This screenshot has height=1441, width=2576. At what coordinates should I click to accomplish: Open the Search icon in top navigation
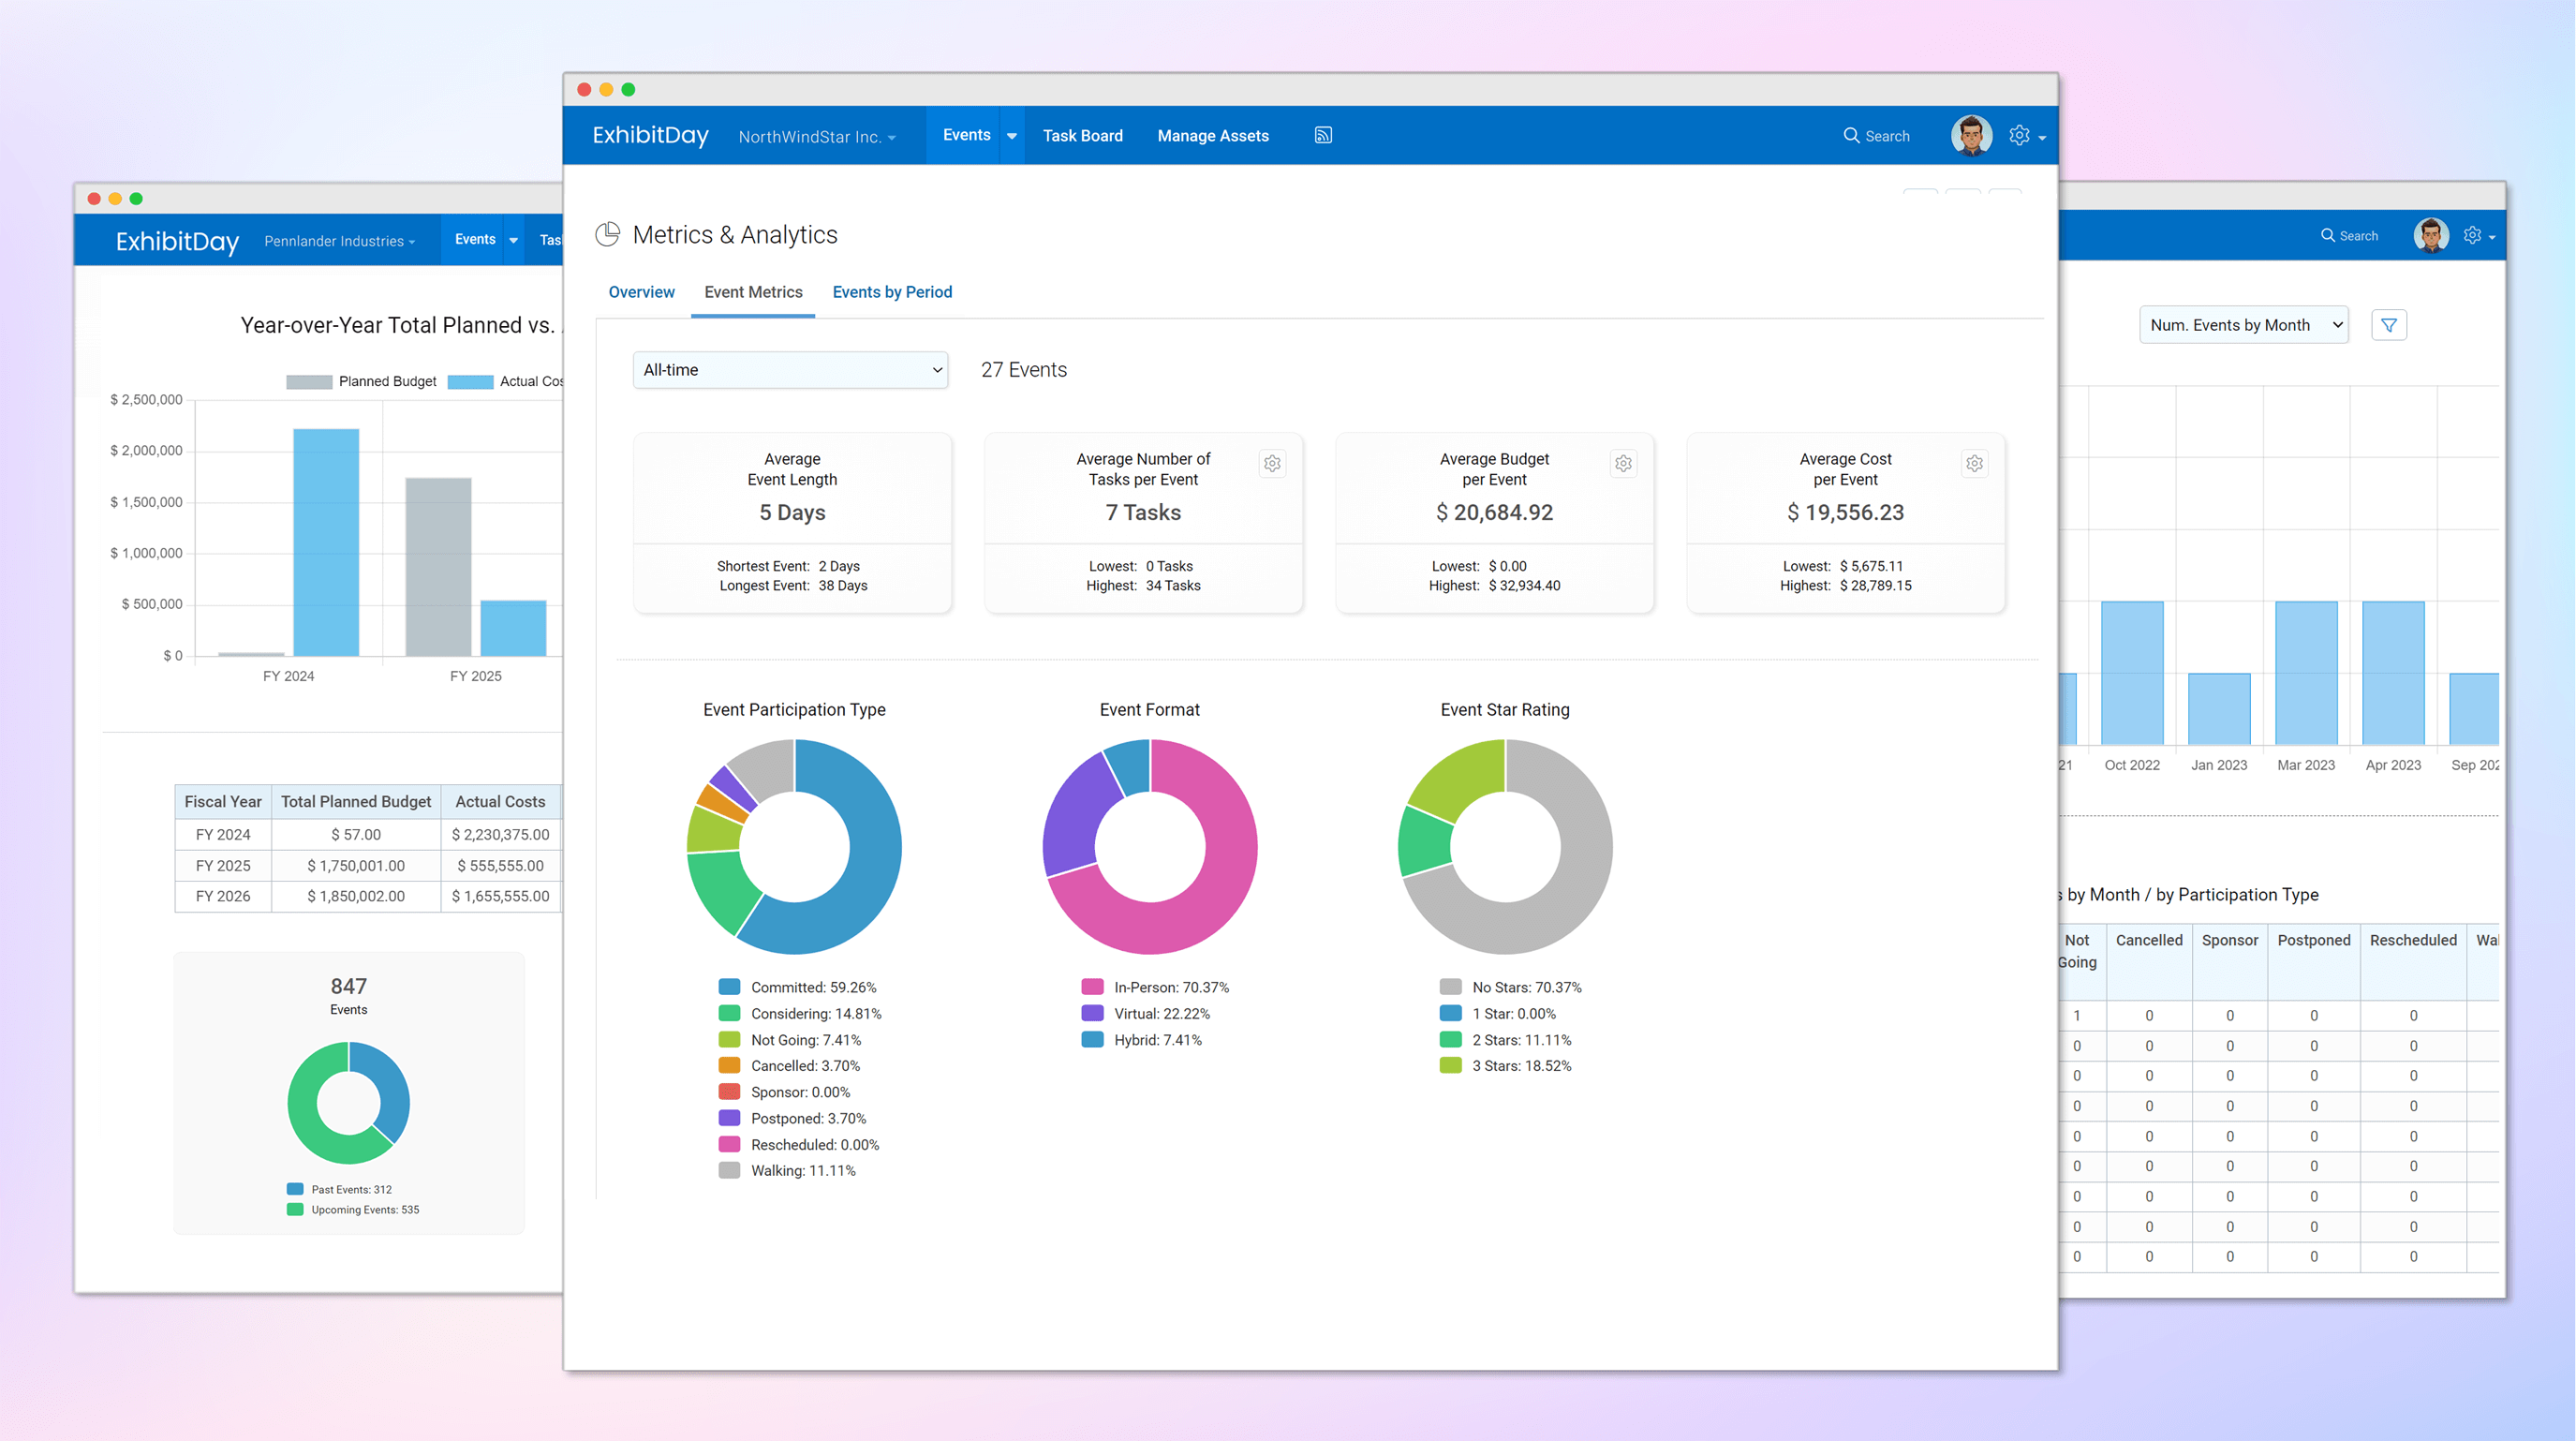[1851, 135]
